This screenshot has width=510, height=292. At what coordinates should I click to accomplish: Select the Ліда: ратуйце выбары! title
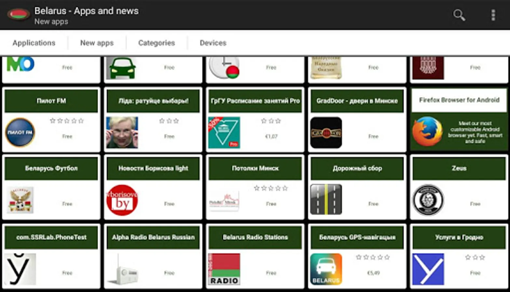coord(153,101)
